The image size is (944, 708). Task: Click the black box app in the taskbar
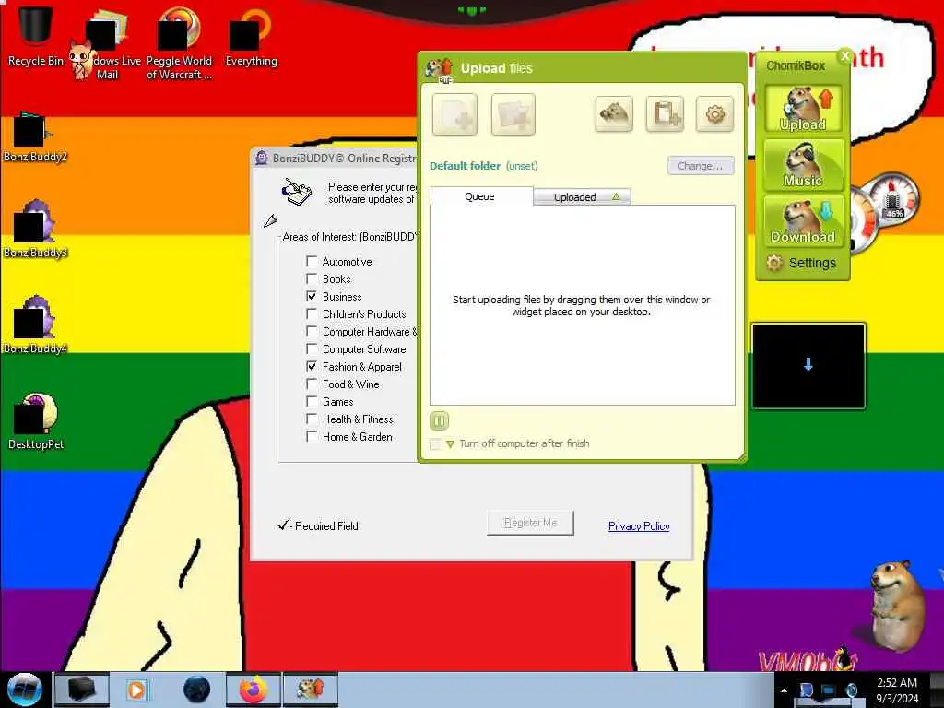(x=82, y=690)
